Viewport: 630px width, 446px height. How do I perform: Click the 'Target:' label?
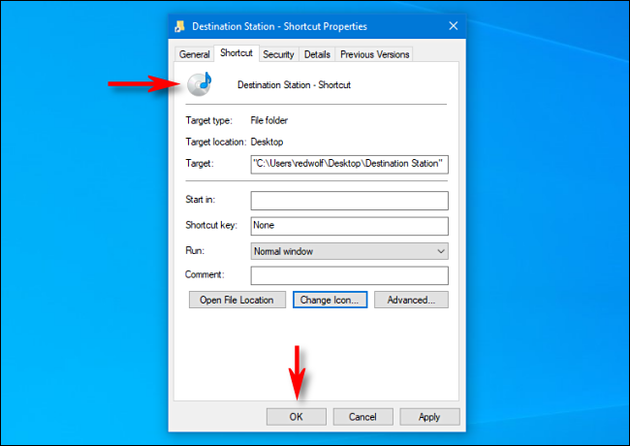pos(200,163)
